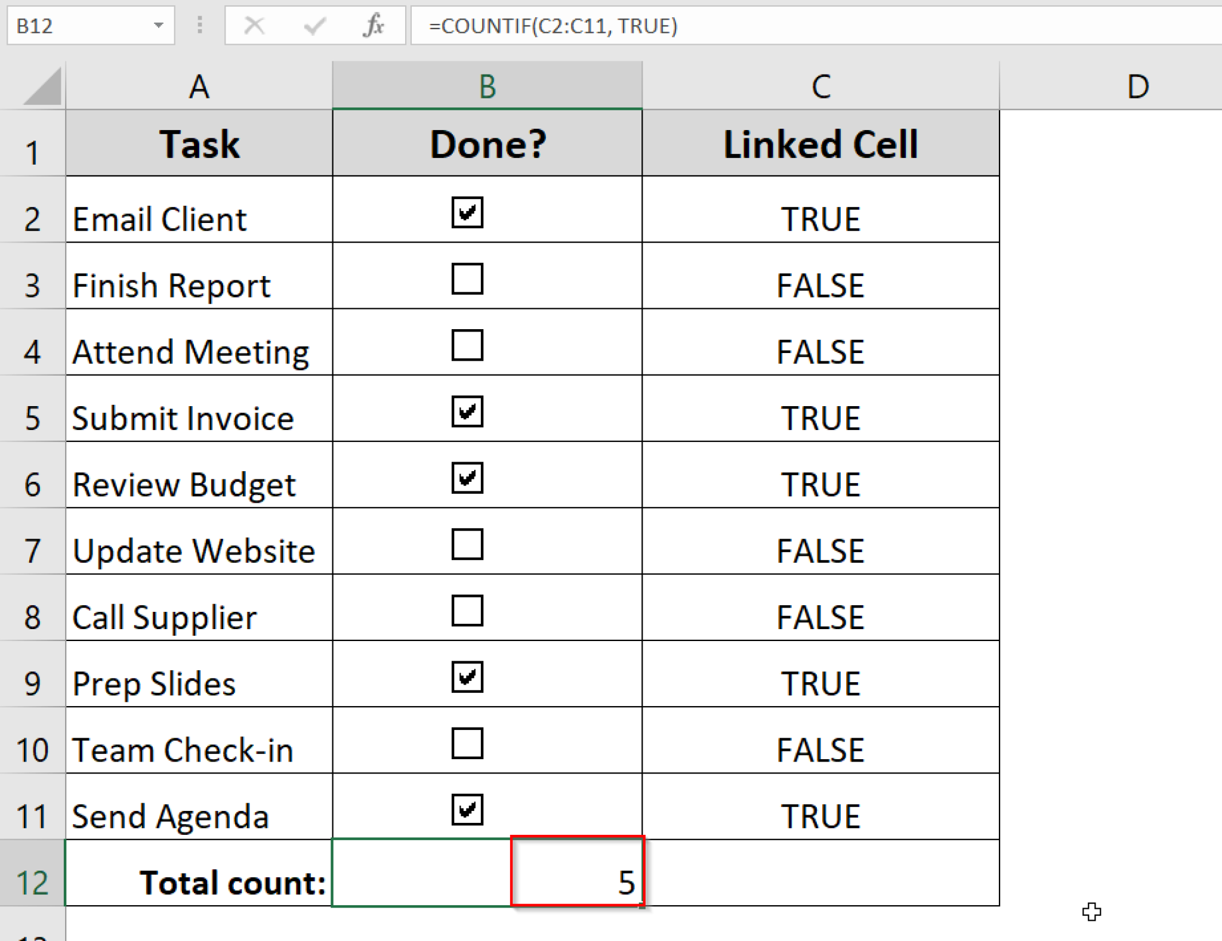This screenshot has height=941, width=1222.
Task: Select the cursor cross icon near cell D13
Action: (x=1092, y=912)
